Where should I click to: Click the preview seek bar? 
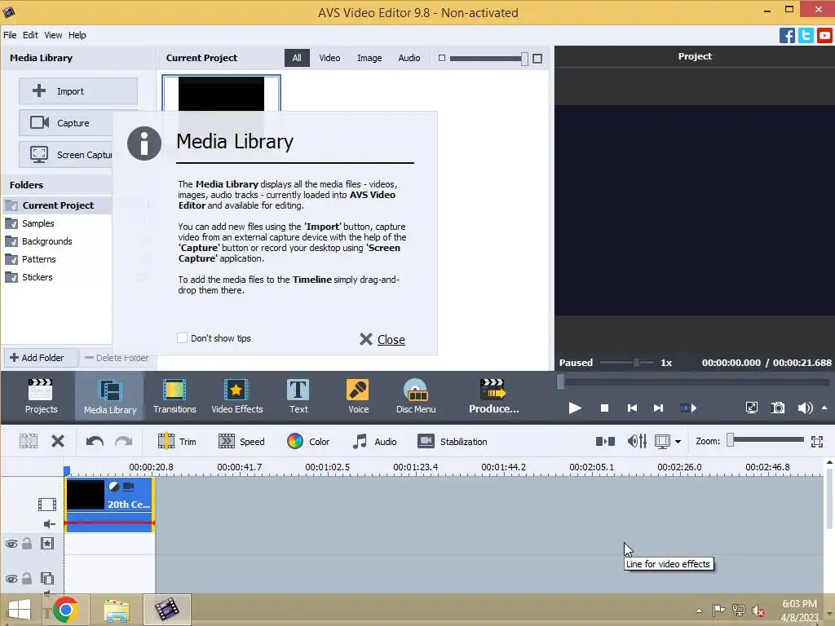coord(693,381)
